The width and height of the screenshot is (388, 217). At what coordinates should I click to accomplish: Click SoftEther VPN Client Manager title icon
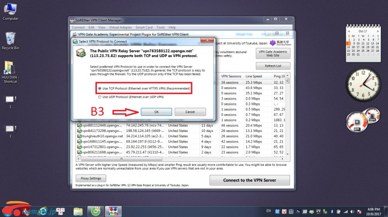[72, 20]
